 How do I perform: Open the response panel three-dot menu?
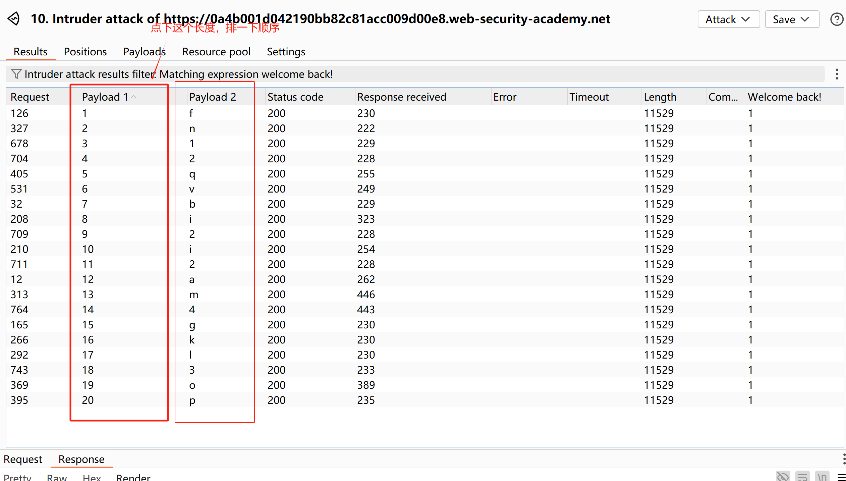[844, 459]
